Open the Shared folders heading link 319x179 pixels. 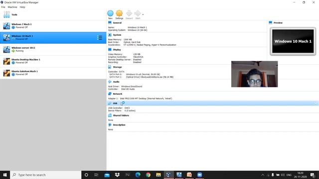coord(121,115)
